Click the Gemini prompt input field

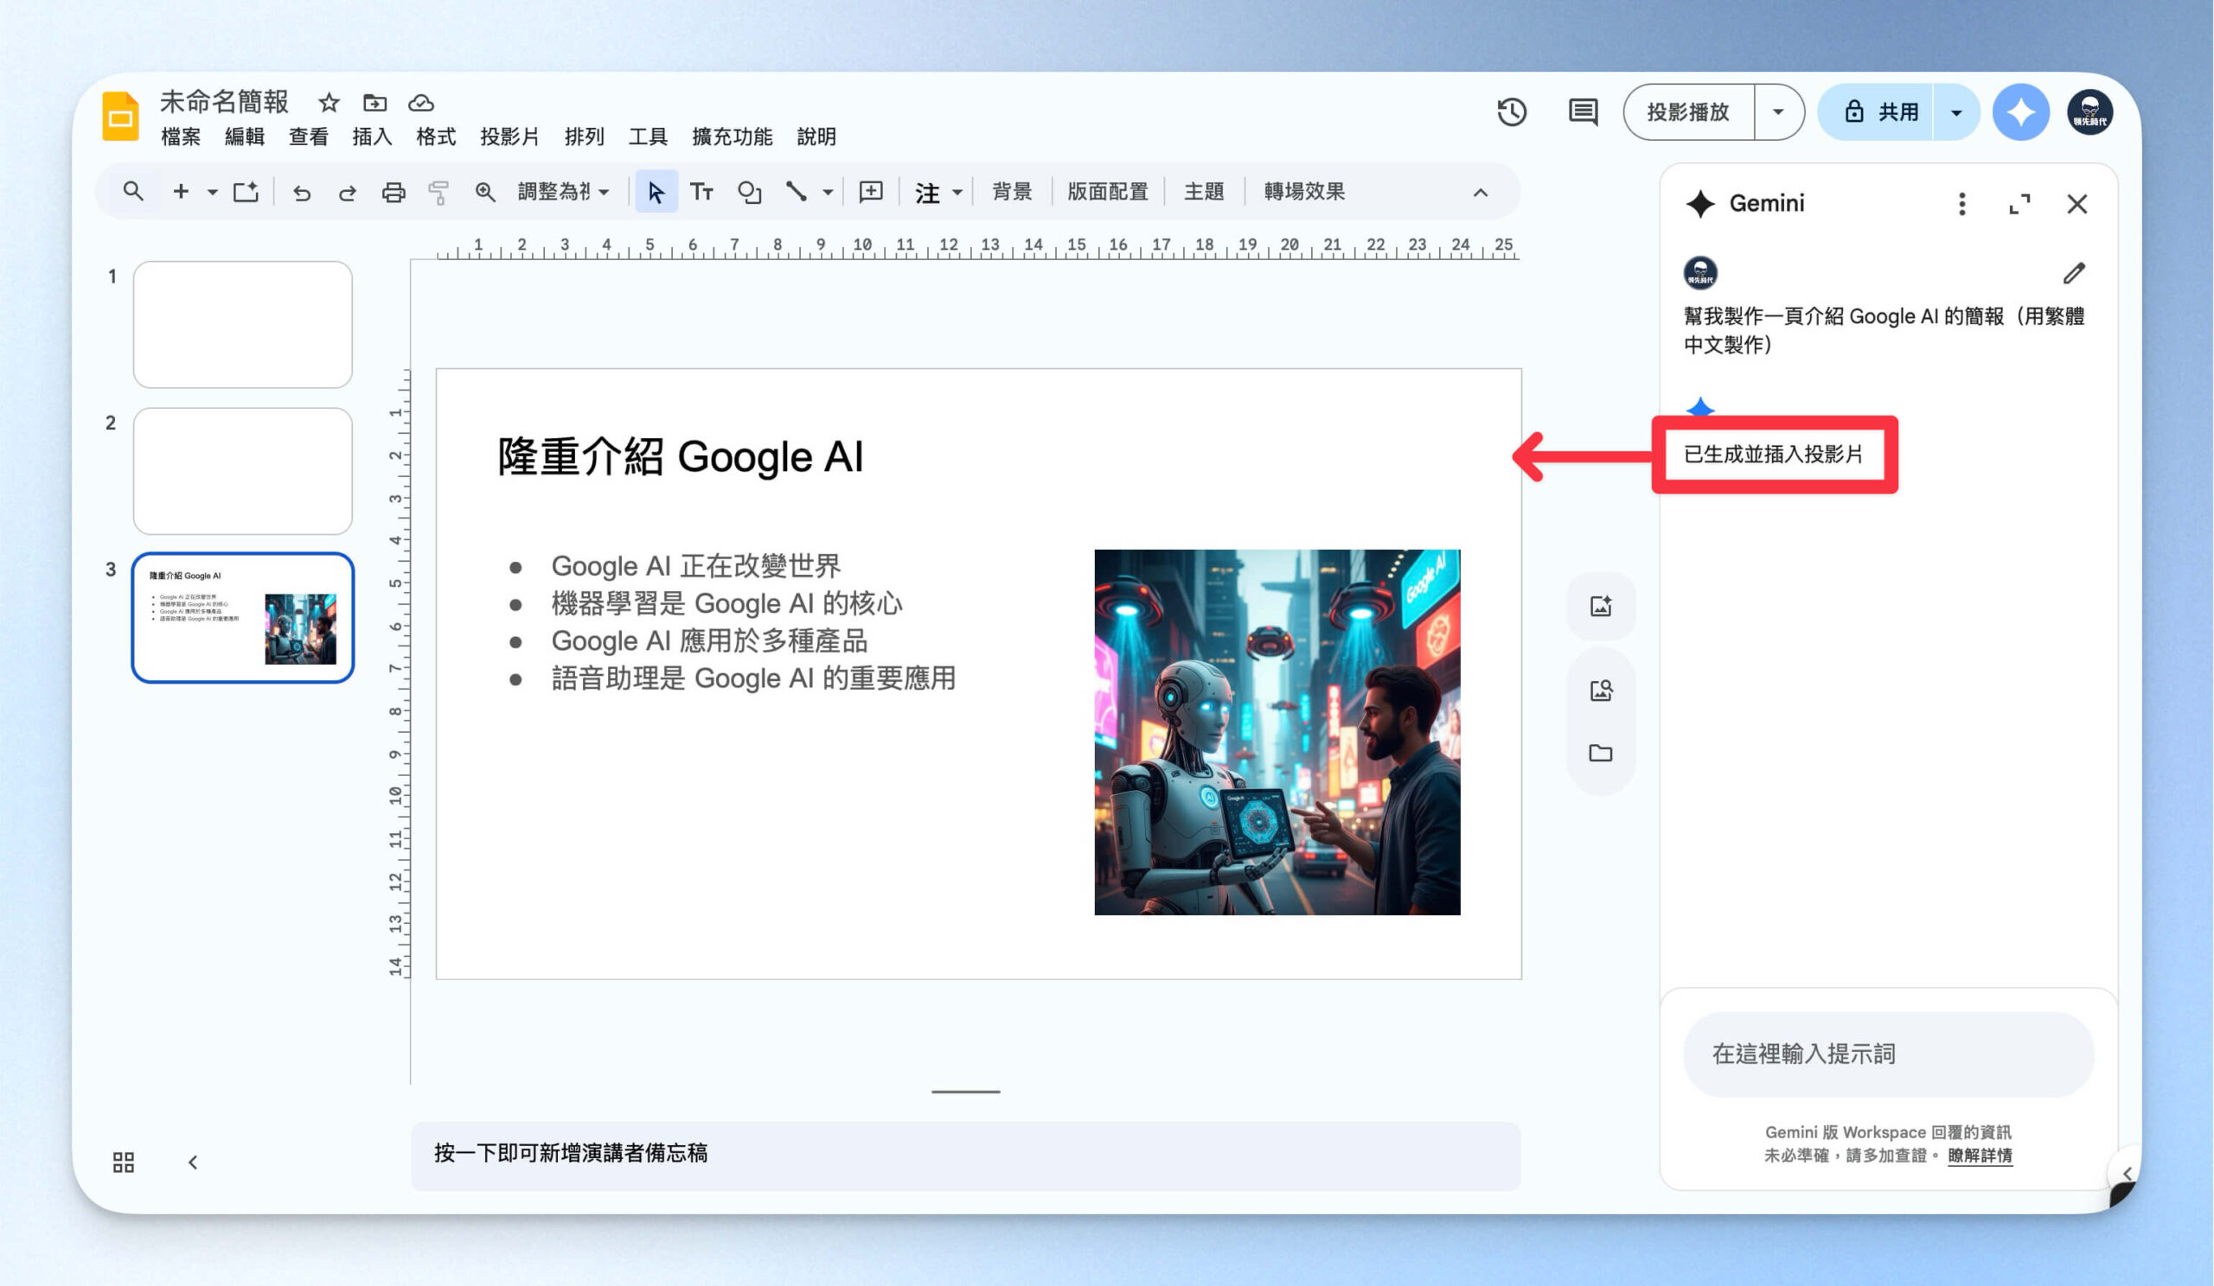tap(1888, 1054)
